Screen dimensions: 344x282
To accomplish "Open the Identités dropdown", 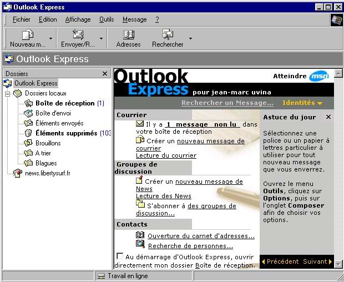I will [x=302, y=103].
